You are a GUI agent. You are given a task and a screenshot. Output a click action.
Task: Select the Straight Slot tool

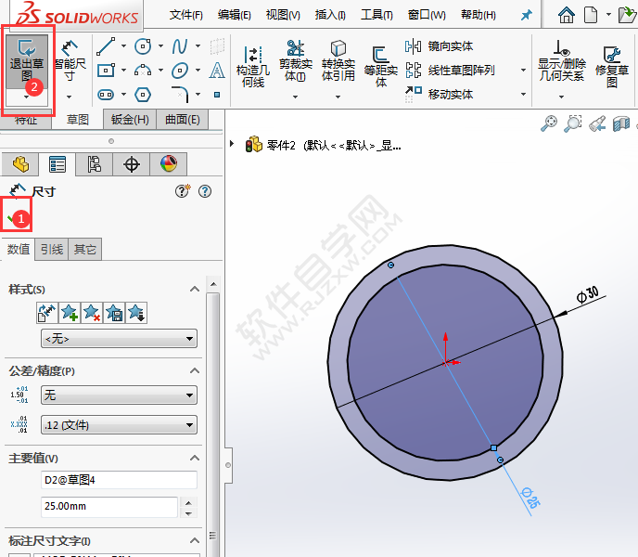click(106, 95)
